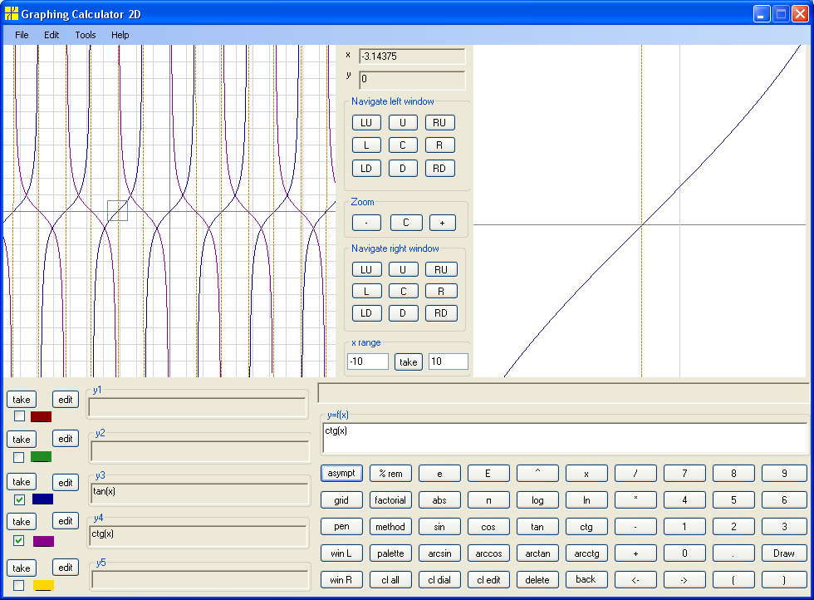Viewport: 814px width, 600px height.
Task: Click the take button for y1
Action: click(x=22, y=400)
